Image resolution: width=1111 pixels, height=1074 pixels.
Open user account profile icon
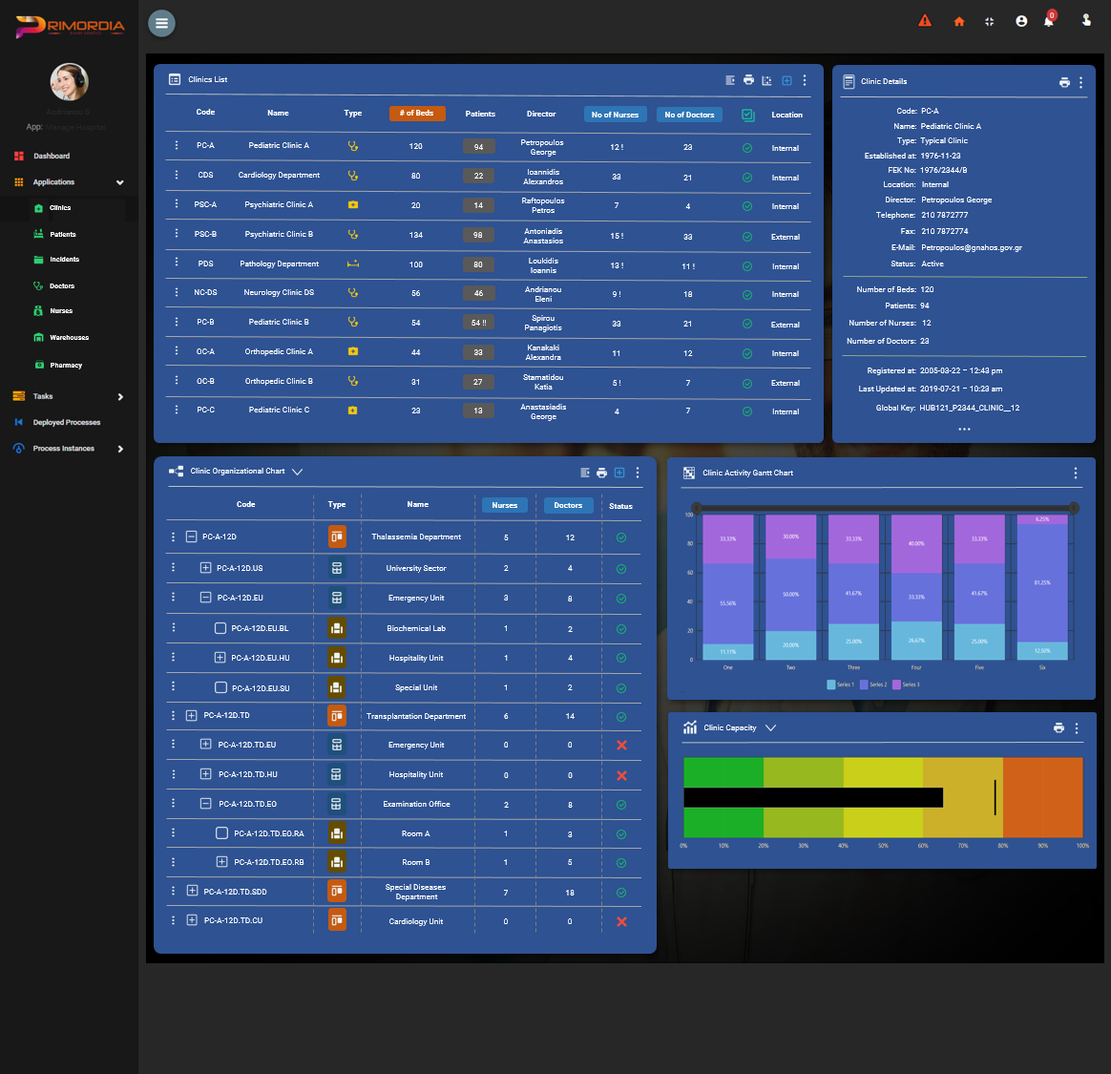(x=1021, y=21)
